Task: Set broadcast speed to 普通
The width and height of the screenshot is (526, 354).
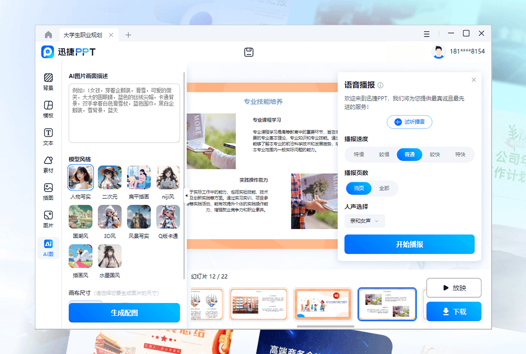Action: click(409, 155)
